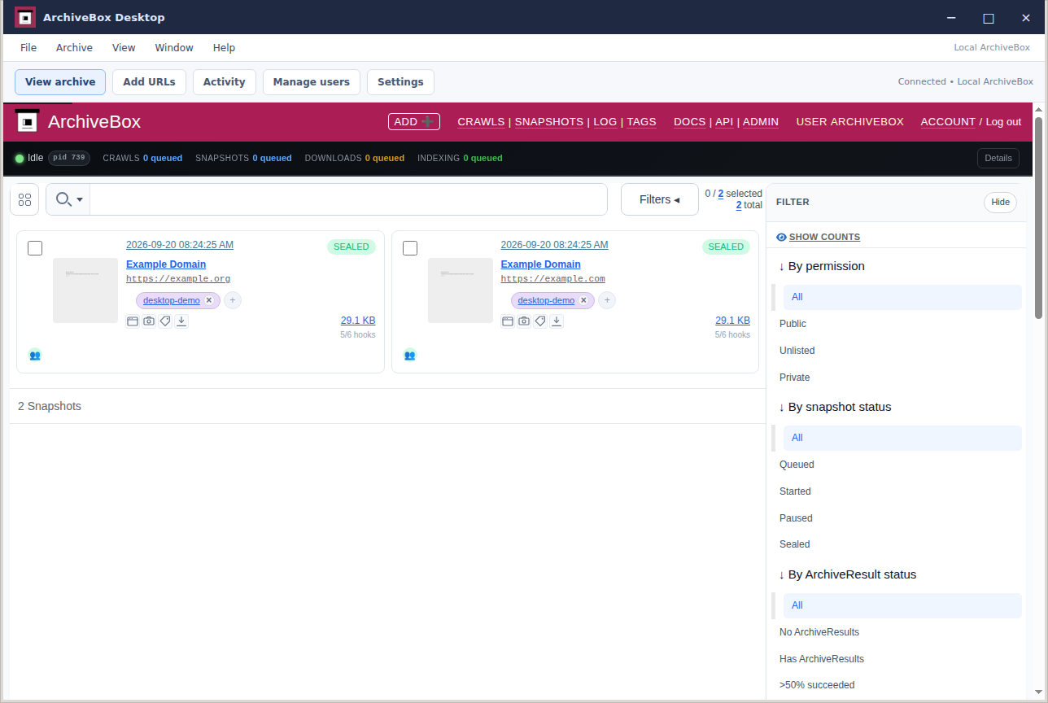This screenshot has height=703, width=1048.
Task: Collapse the By permission filter section
Action: pyautogui.click(x=822, y=266)
